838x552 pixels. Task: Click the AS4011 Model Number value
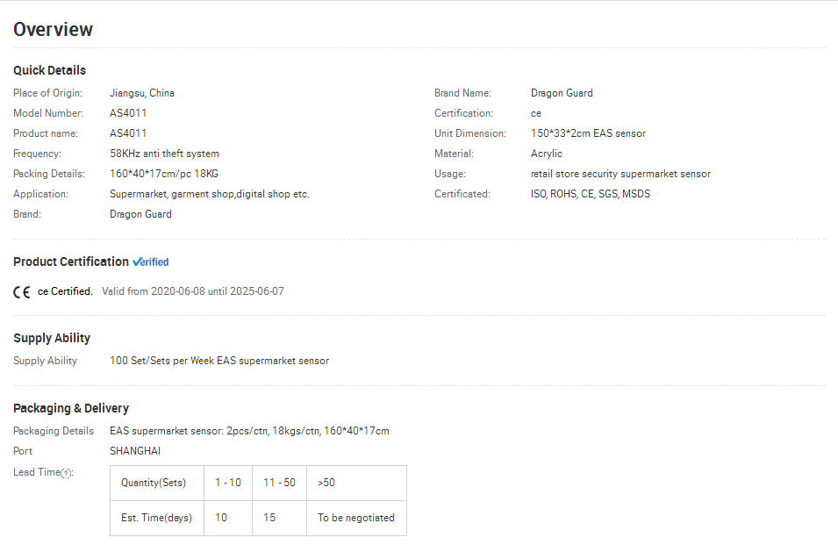pos(128,113)
